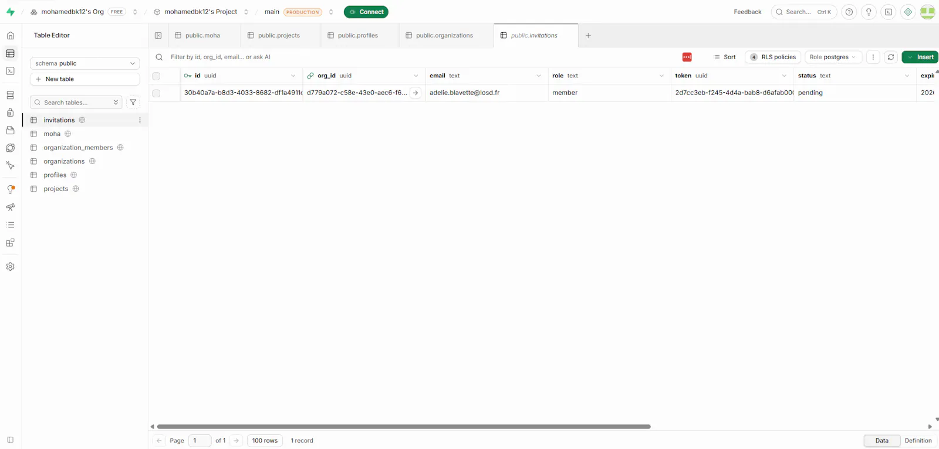The image size is (939, 449).
Task: Refresh the table data
Action: 891,57
